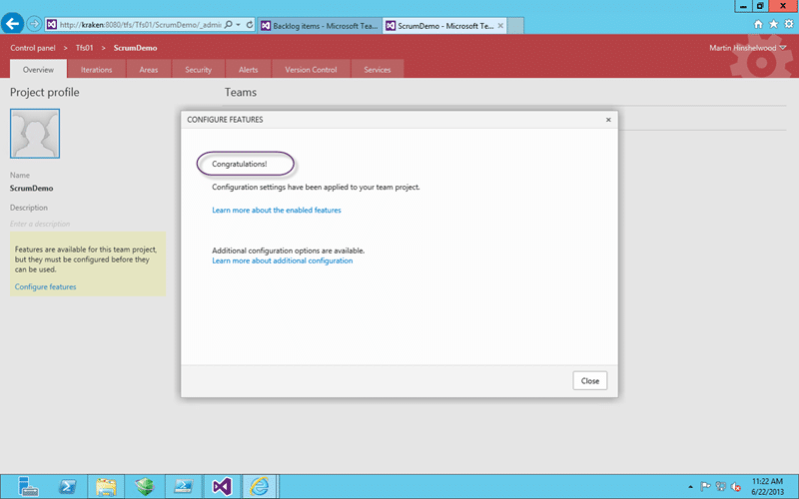Image resolution: width=799 pixels, height=499 pixels.
Task: Click Tfs01 breadcrumb link
Action: (x=85, y=48)
